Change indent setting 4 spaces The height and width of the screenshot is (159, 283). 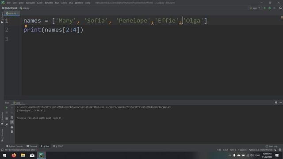pos(242,150)
